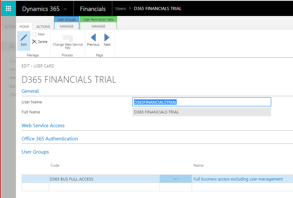Go back to Users breadcrumb
The image size is (293, 198).
[x=120, y=8]
